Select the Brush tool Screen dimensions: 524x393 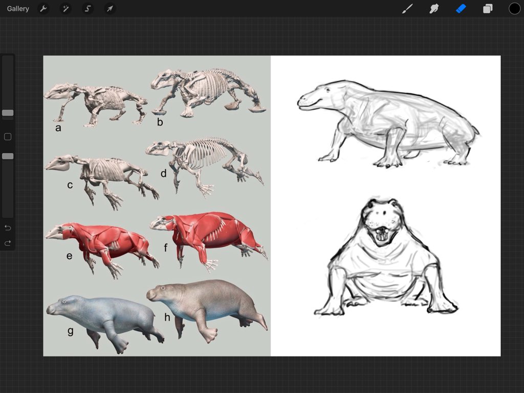coord(407,9)
